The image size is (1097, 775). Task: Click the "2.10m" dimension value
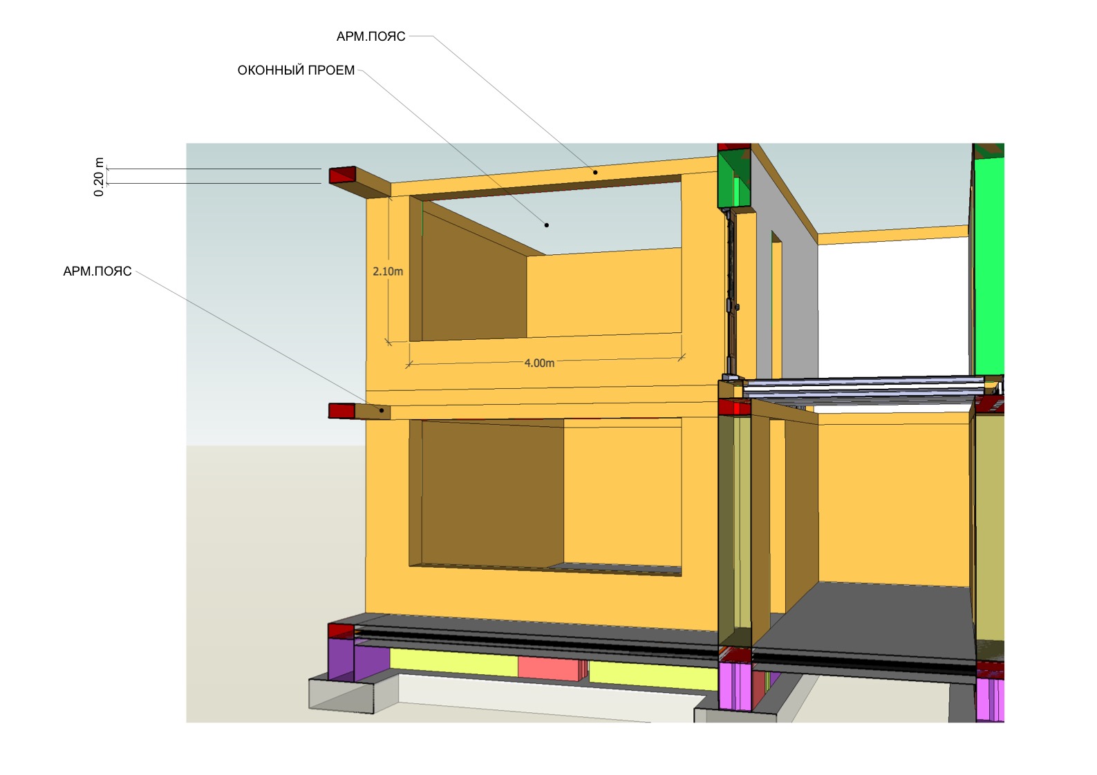click(x=388, y=271)
